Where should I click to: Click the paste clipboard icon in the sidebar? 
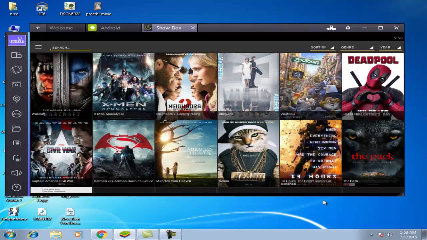pos(17,158)
